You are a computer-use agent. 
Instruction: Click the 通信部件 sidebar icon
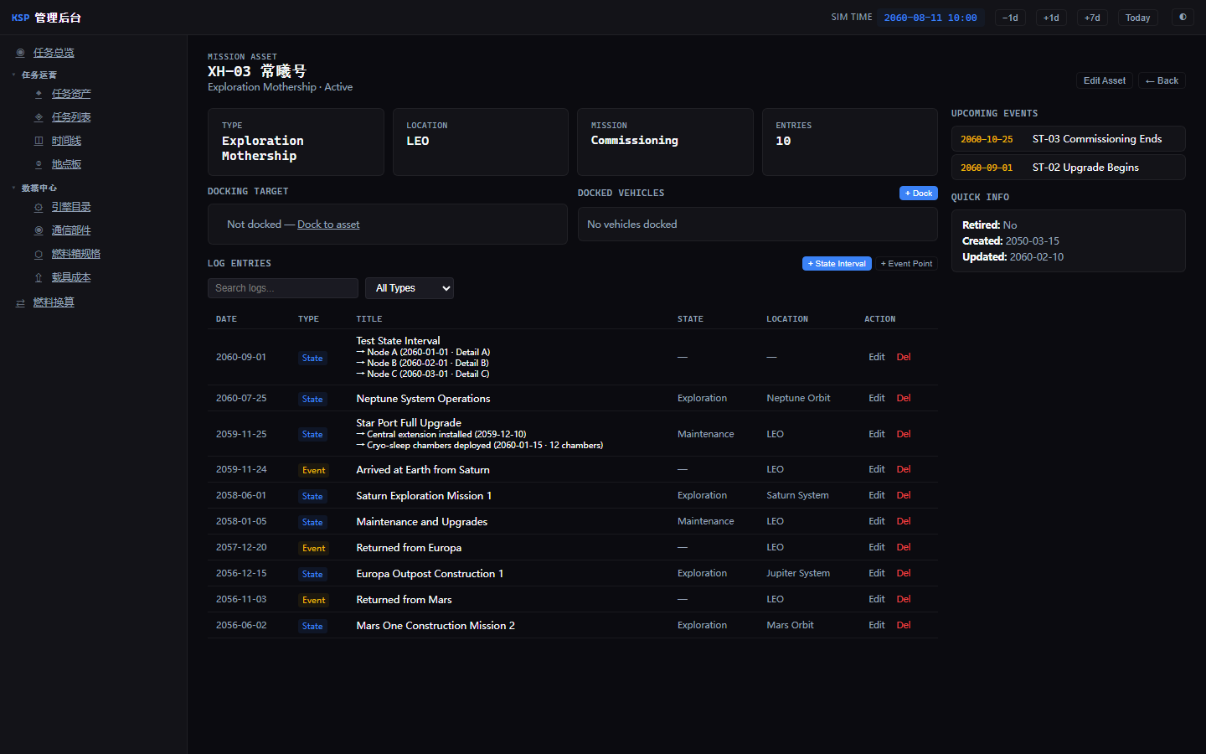pos(39,230)
